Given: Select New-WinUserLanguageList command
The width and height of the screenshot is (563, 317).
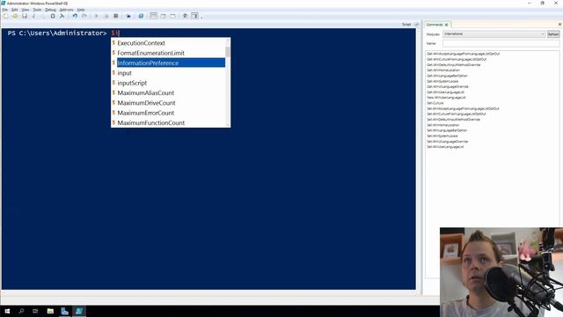Looking at the screenshot, I should pyautogui.click(x=446, y=98).
